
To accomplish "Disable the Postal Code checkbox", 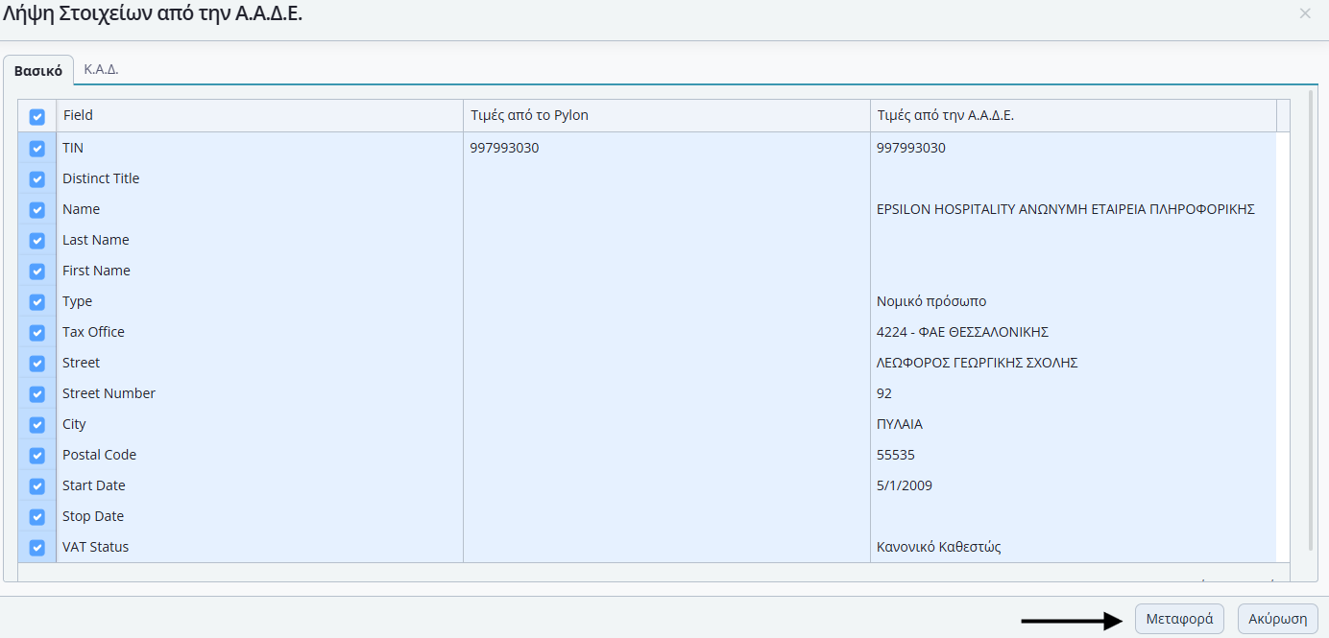I will coord(37,456).
